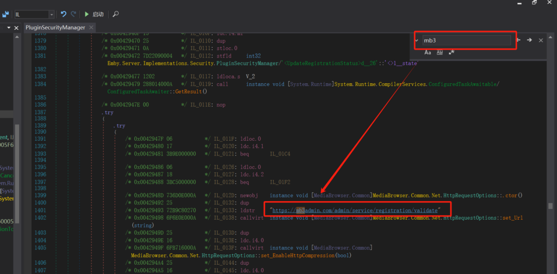Click the find box containing mb3
The height and width of the screenshot is (274, 557).
coord(467,40)
